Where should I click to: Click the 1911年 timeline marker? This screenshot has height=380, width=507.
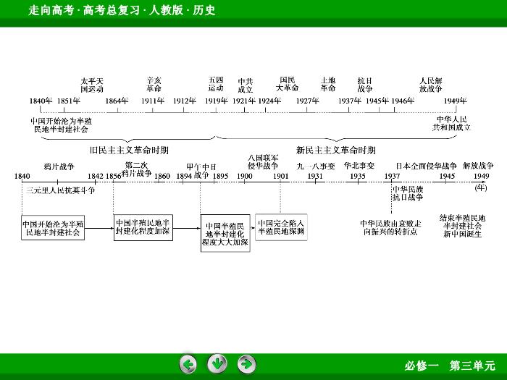click(x=153, y=101)
